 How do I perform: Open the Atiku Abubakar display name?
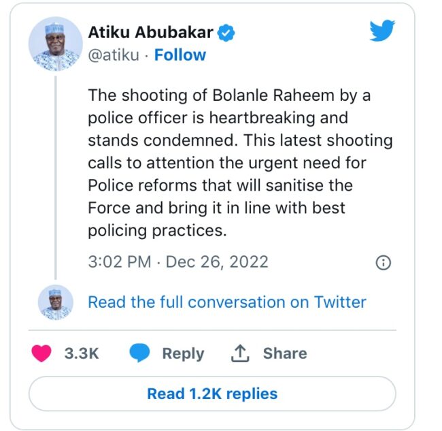point(150,33)
